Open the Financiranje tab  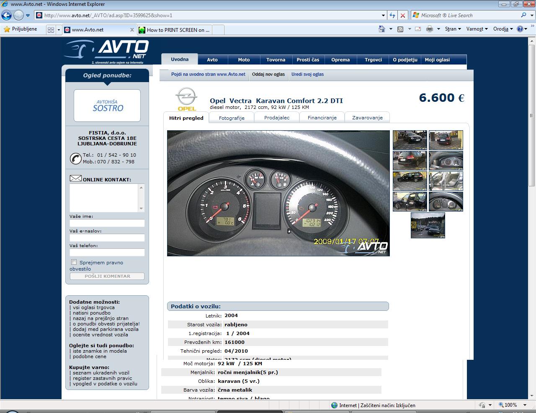click(x=322, y=118)
